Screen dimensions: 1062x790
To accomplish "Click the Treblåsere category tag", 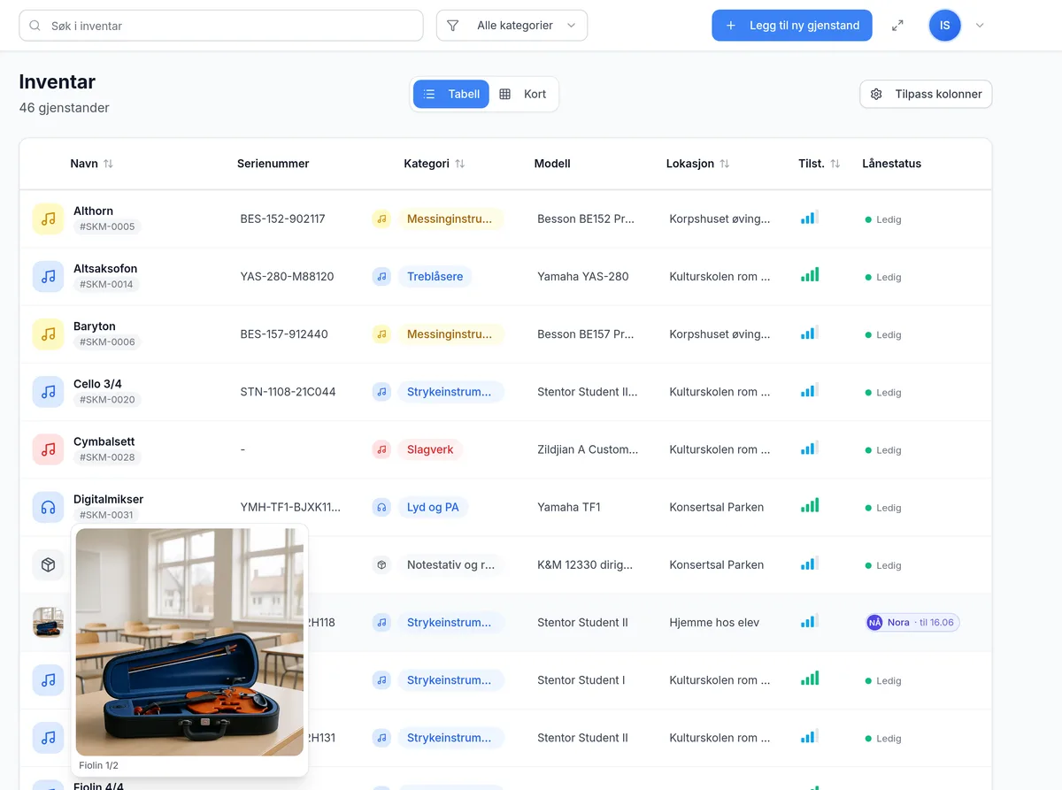I will tap(435, 276).
